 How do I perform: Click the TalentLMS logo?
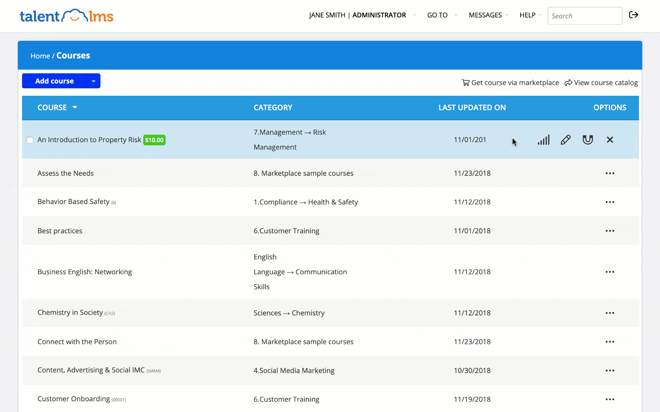pyautogui.click(x=66, y=16)
